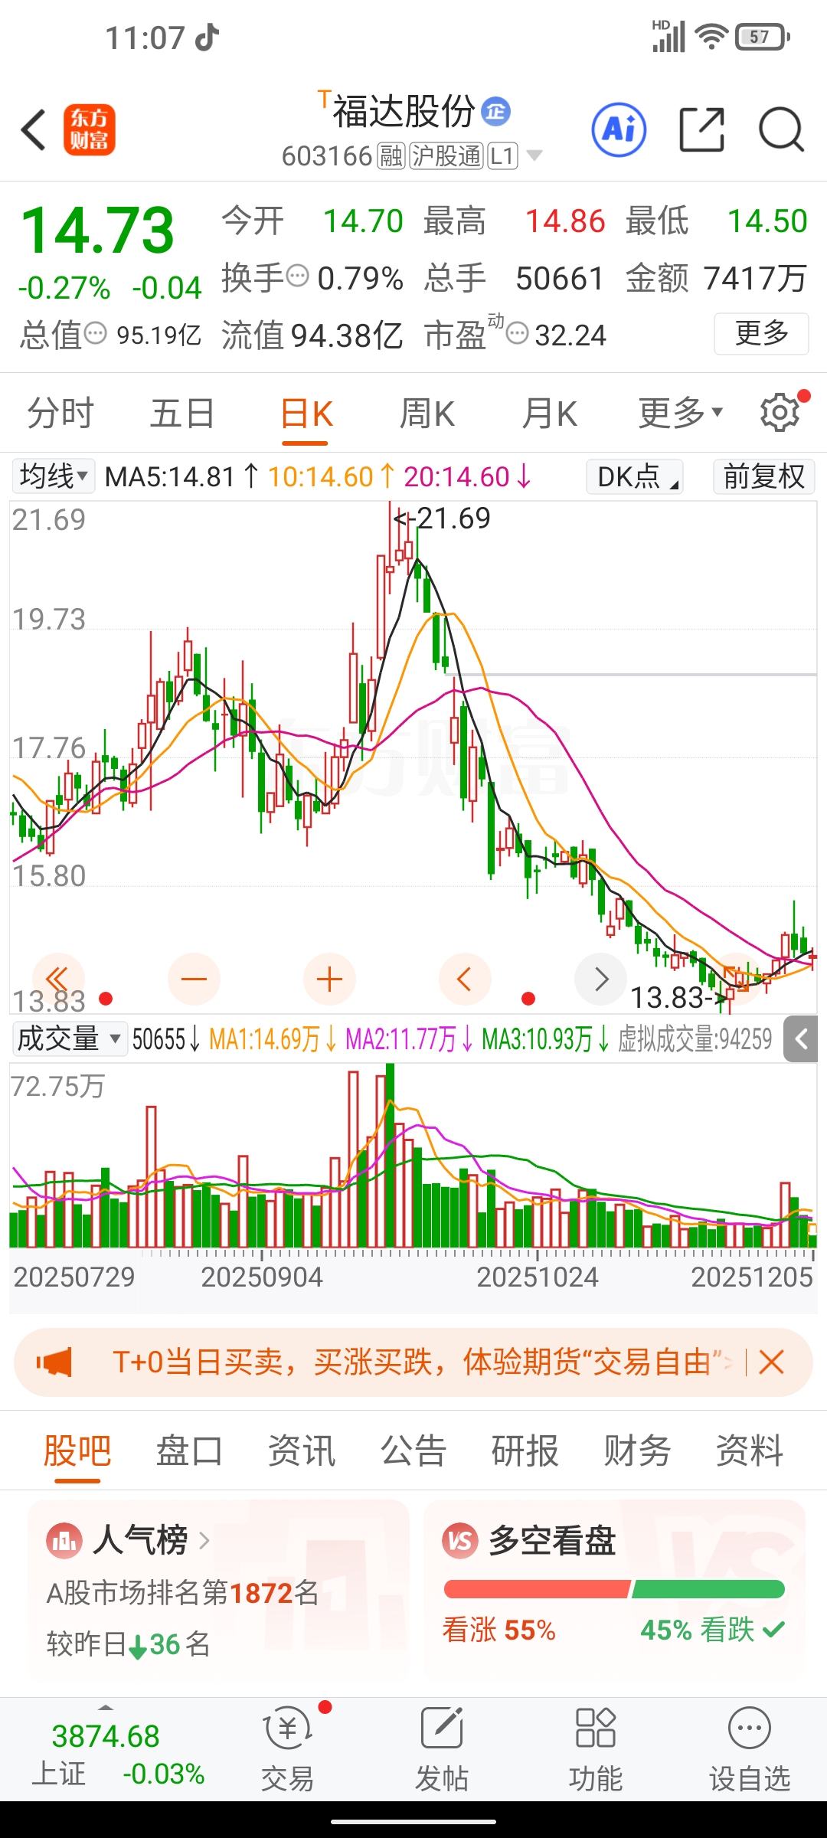Open 人气榜 chevron arrow
Image resolution: width=827 pixels, height=1838 pixels.
click(x=204, y=1540)
